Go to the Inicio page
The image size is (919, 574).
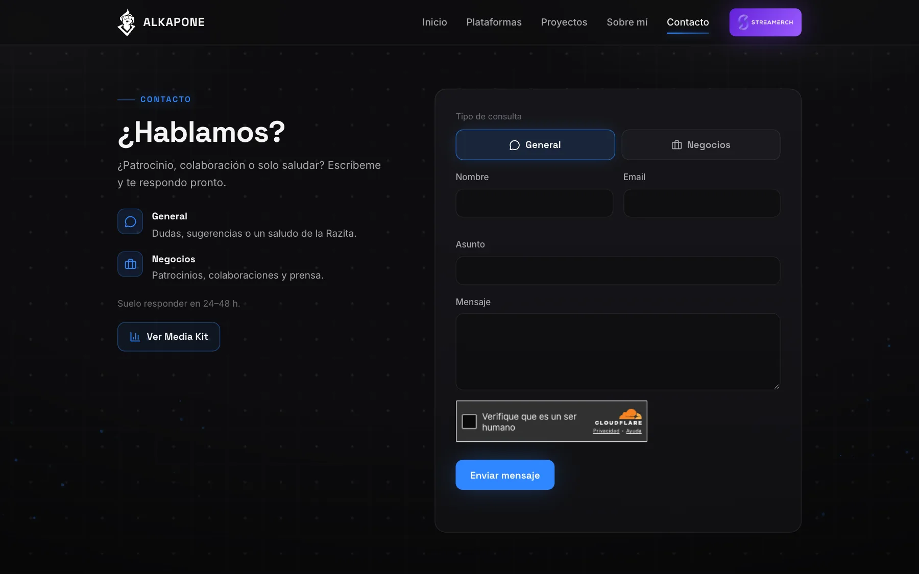click(x=434, y=22)
